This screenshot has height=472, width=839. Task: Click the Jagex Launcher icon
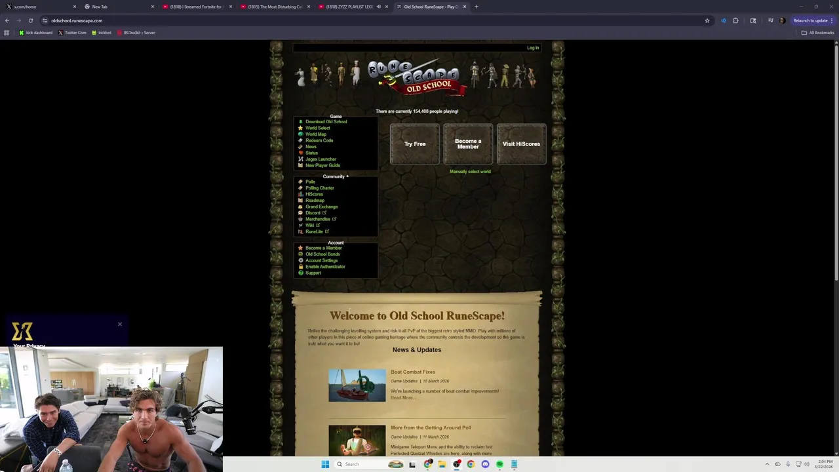click(x=300, y=159)
